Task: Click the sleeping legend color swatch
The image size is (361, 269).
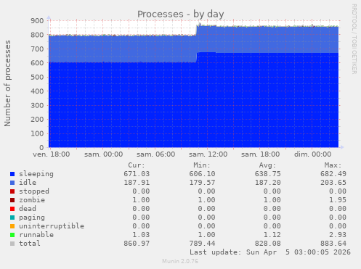Action: pyautogui.click(x=12, y=174)
